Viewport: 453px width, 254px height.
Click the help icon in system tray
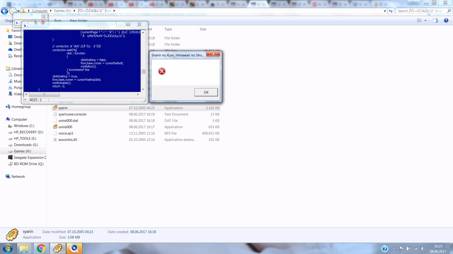(x=385, y=249)
